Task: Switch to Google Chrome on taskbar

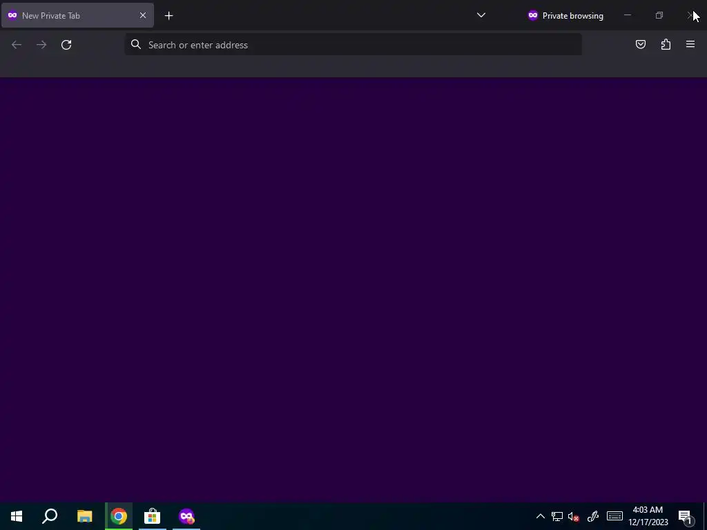Action: pos(119,516)
